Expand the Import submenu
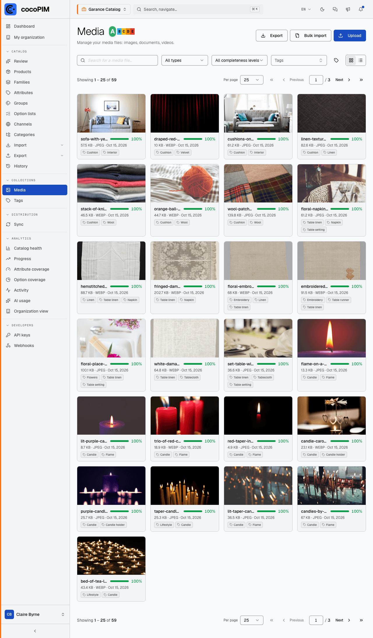The height and width of the screenshot is (638, 373). pos(35,145)
